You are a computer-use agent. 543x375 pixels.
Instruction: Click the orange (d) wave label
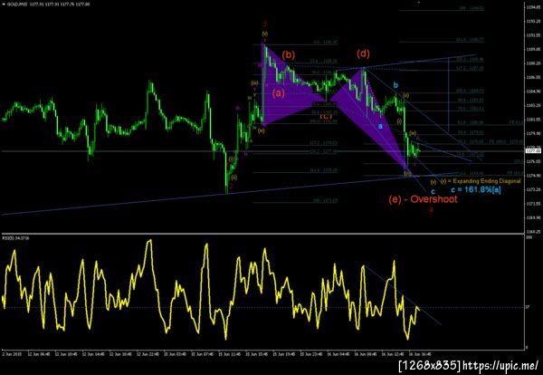363,53
